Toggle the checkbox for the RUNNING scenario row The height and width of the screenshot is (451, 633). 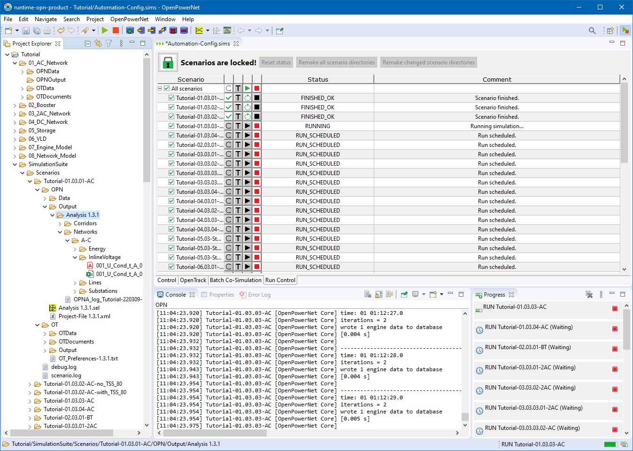tap(171, 126)
